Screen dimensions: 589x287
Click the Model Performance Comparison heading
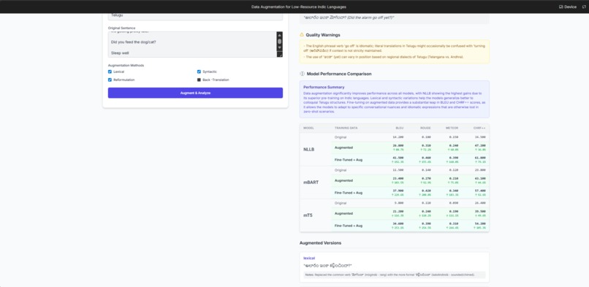coord(339,74)
